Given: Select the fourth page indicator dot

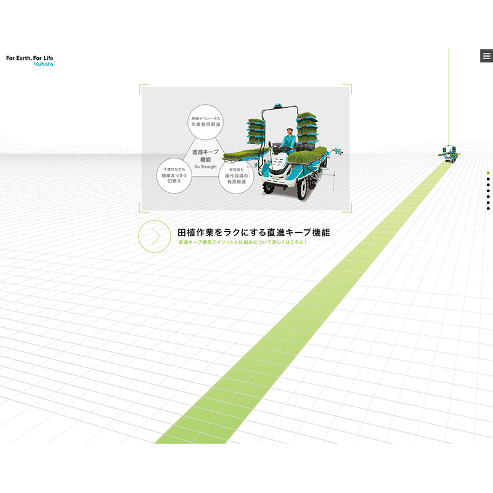Looking at the screenshot, I should (x=488, y=191).
